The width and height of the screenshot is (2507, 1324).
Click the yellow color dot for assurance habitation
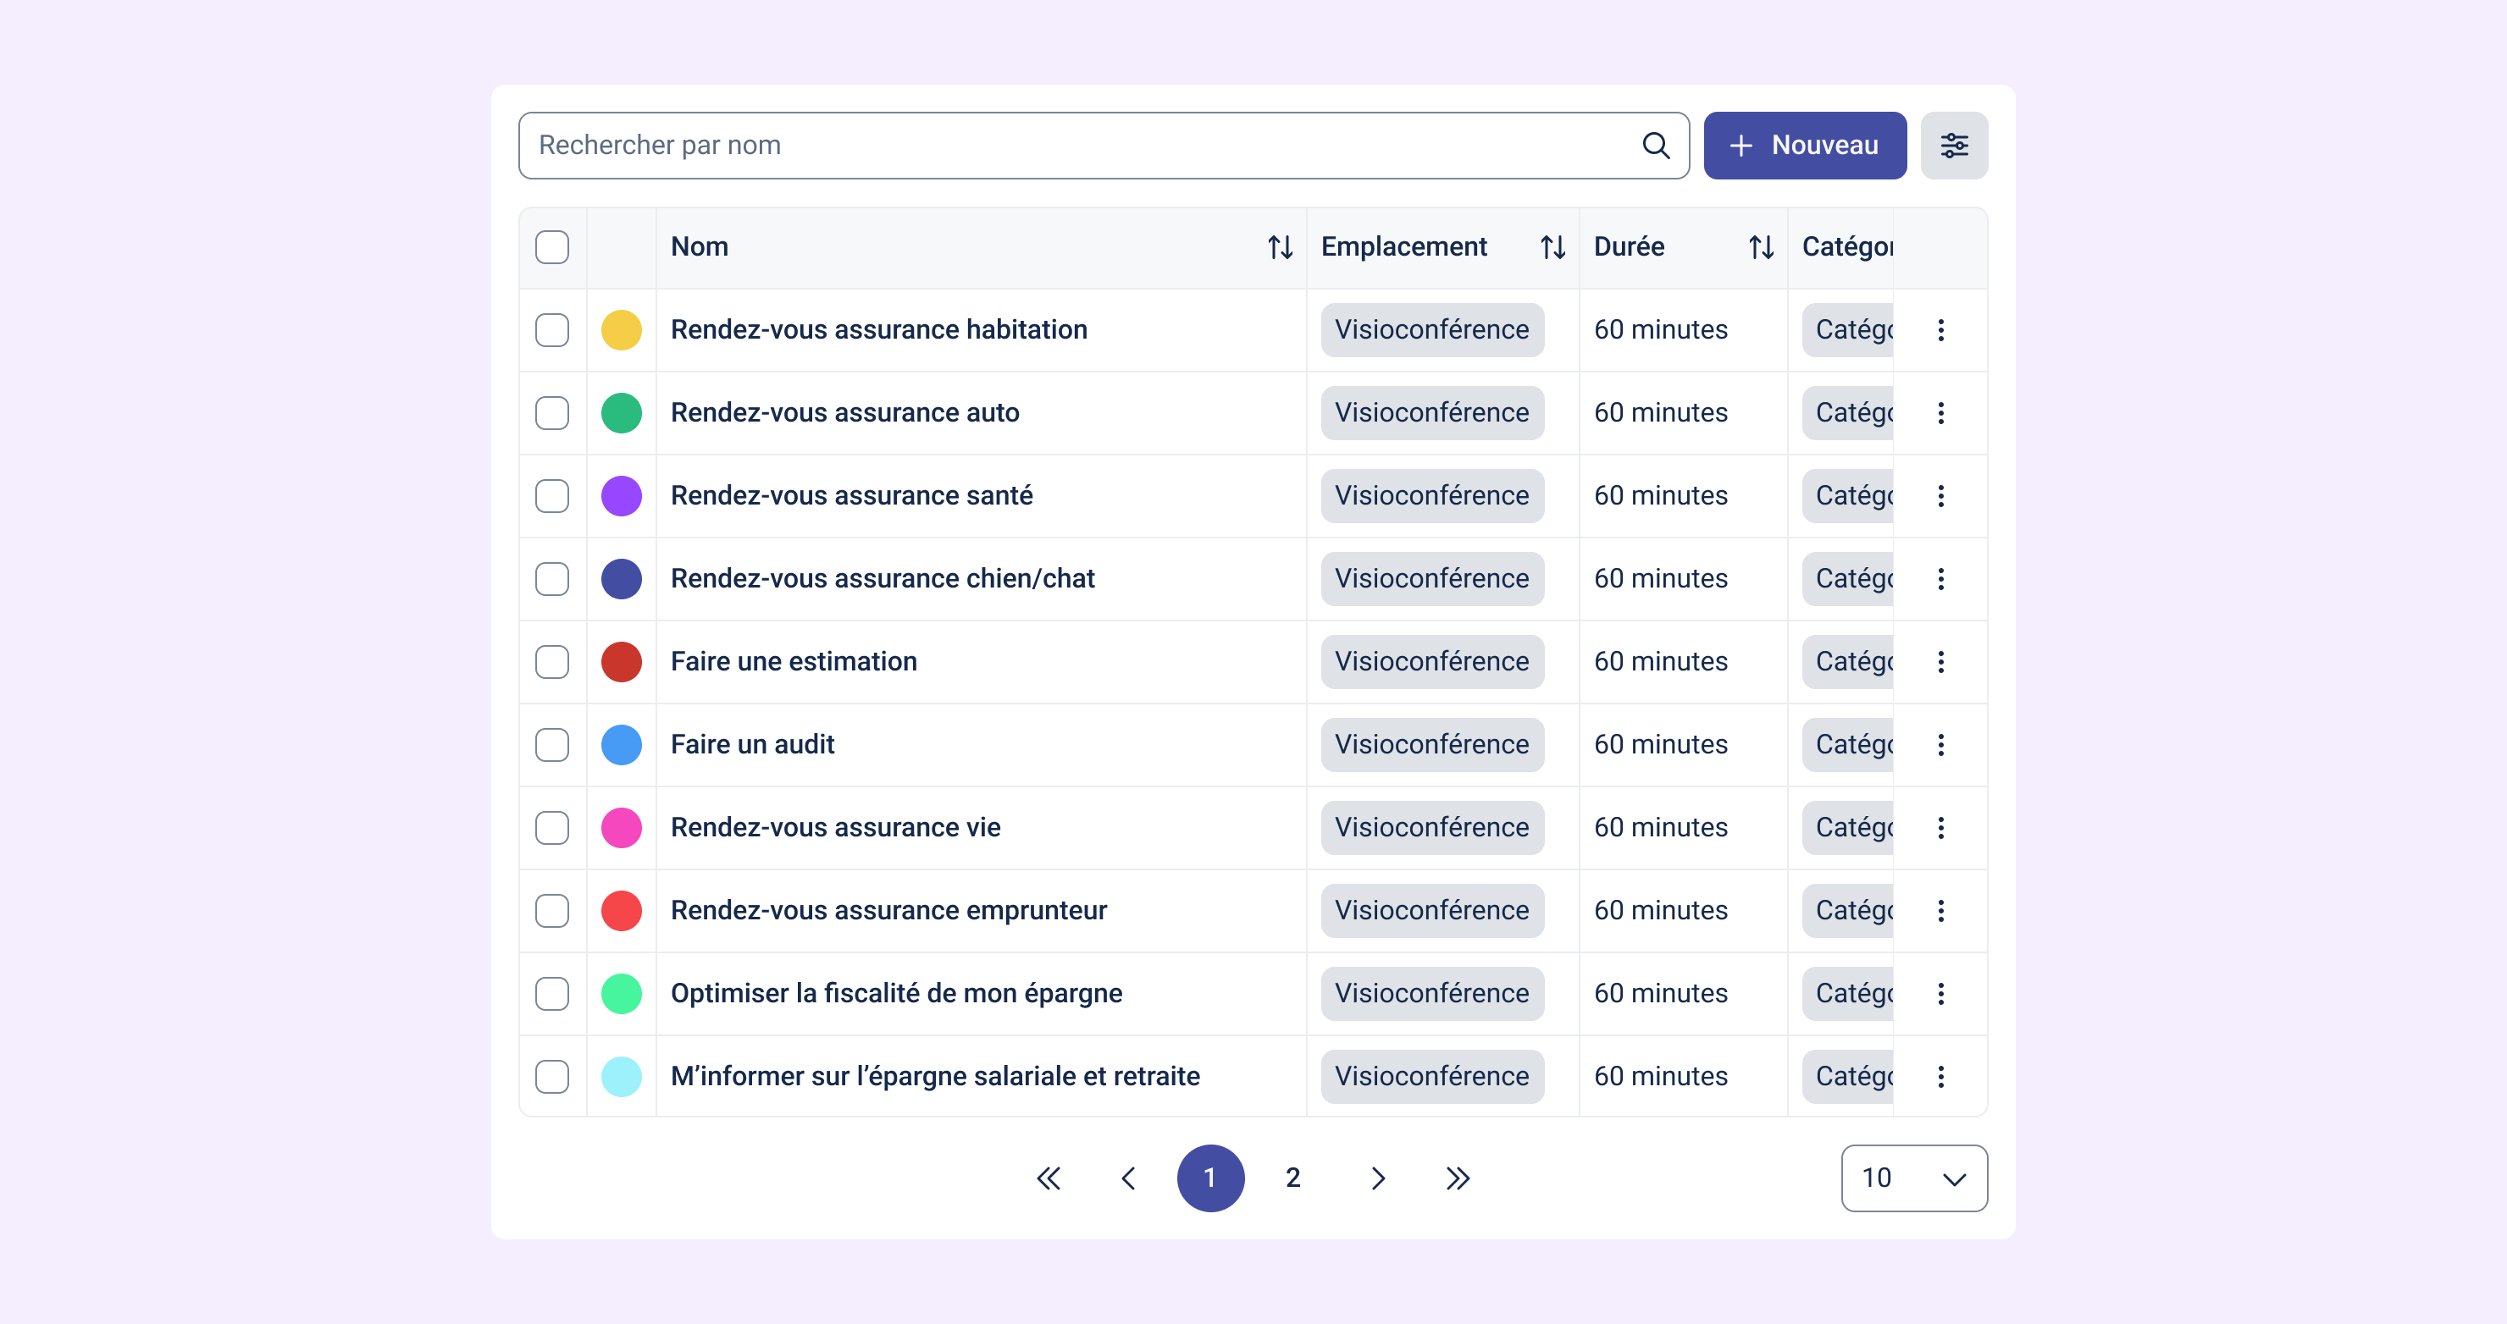click(621, 330)
